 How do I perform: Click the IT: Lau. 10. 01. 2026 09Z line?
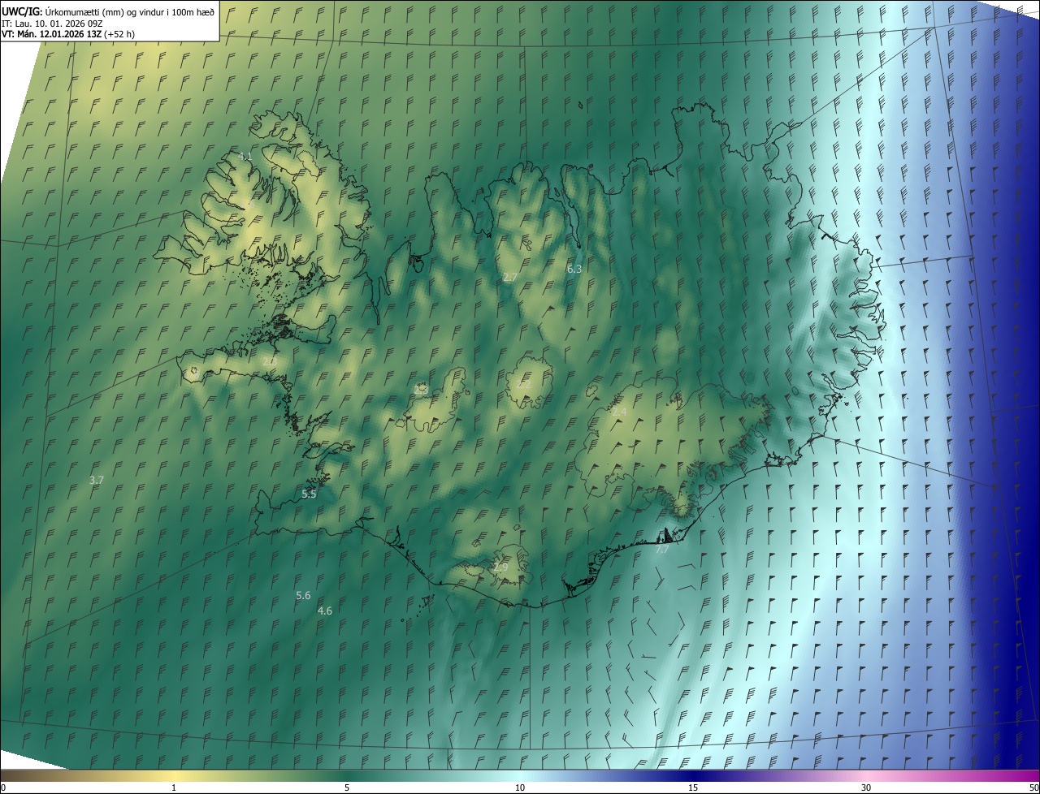pos(54,23)
